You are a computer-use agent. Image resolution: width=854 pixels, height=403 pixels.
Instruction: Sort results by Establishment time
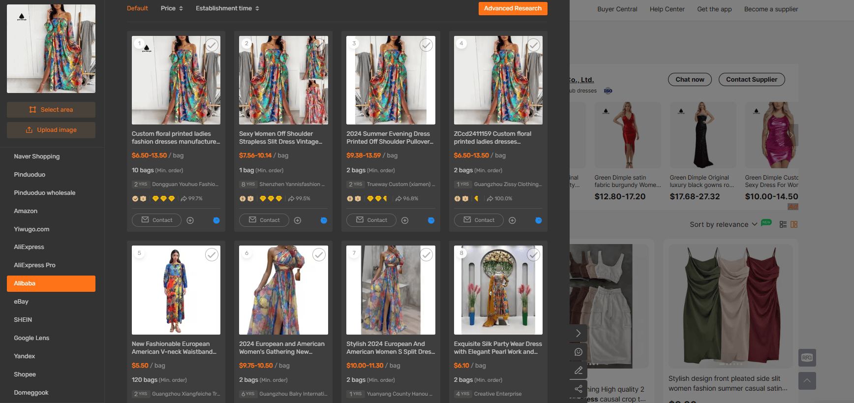[x=227, y=8]
